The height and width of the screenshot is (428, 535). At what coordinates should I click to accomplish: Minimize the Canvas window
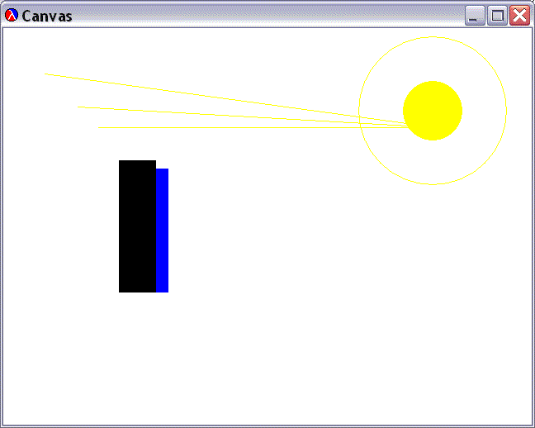coord(475,16)
